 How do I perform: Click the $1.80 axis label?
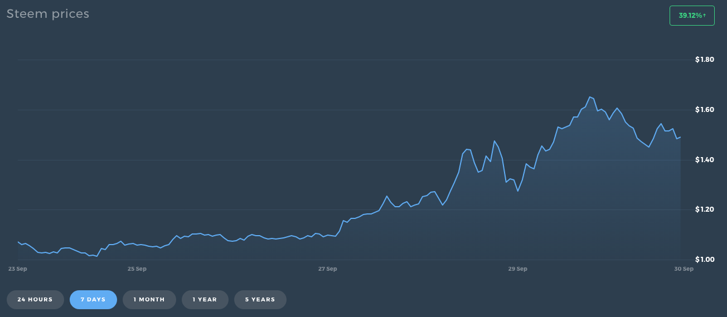[705, 60]
